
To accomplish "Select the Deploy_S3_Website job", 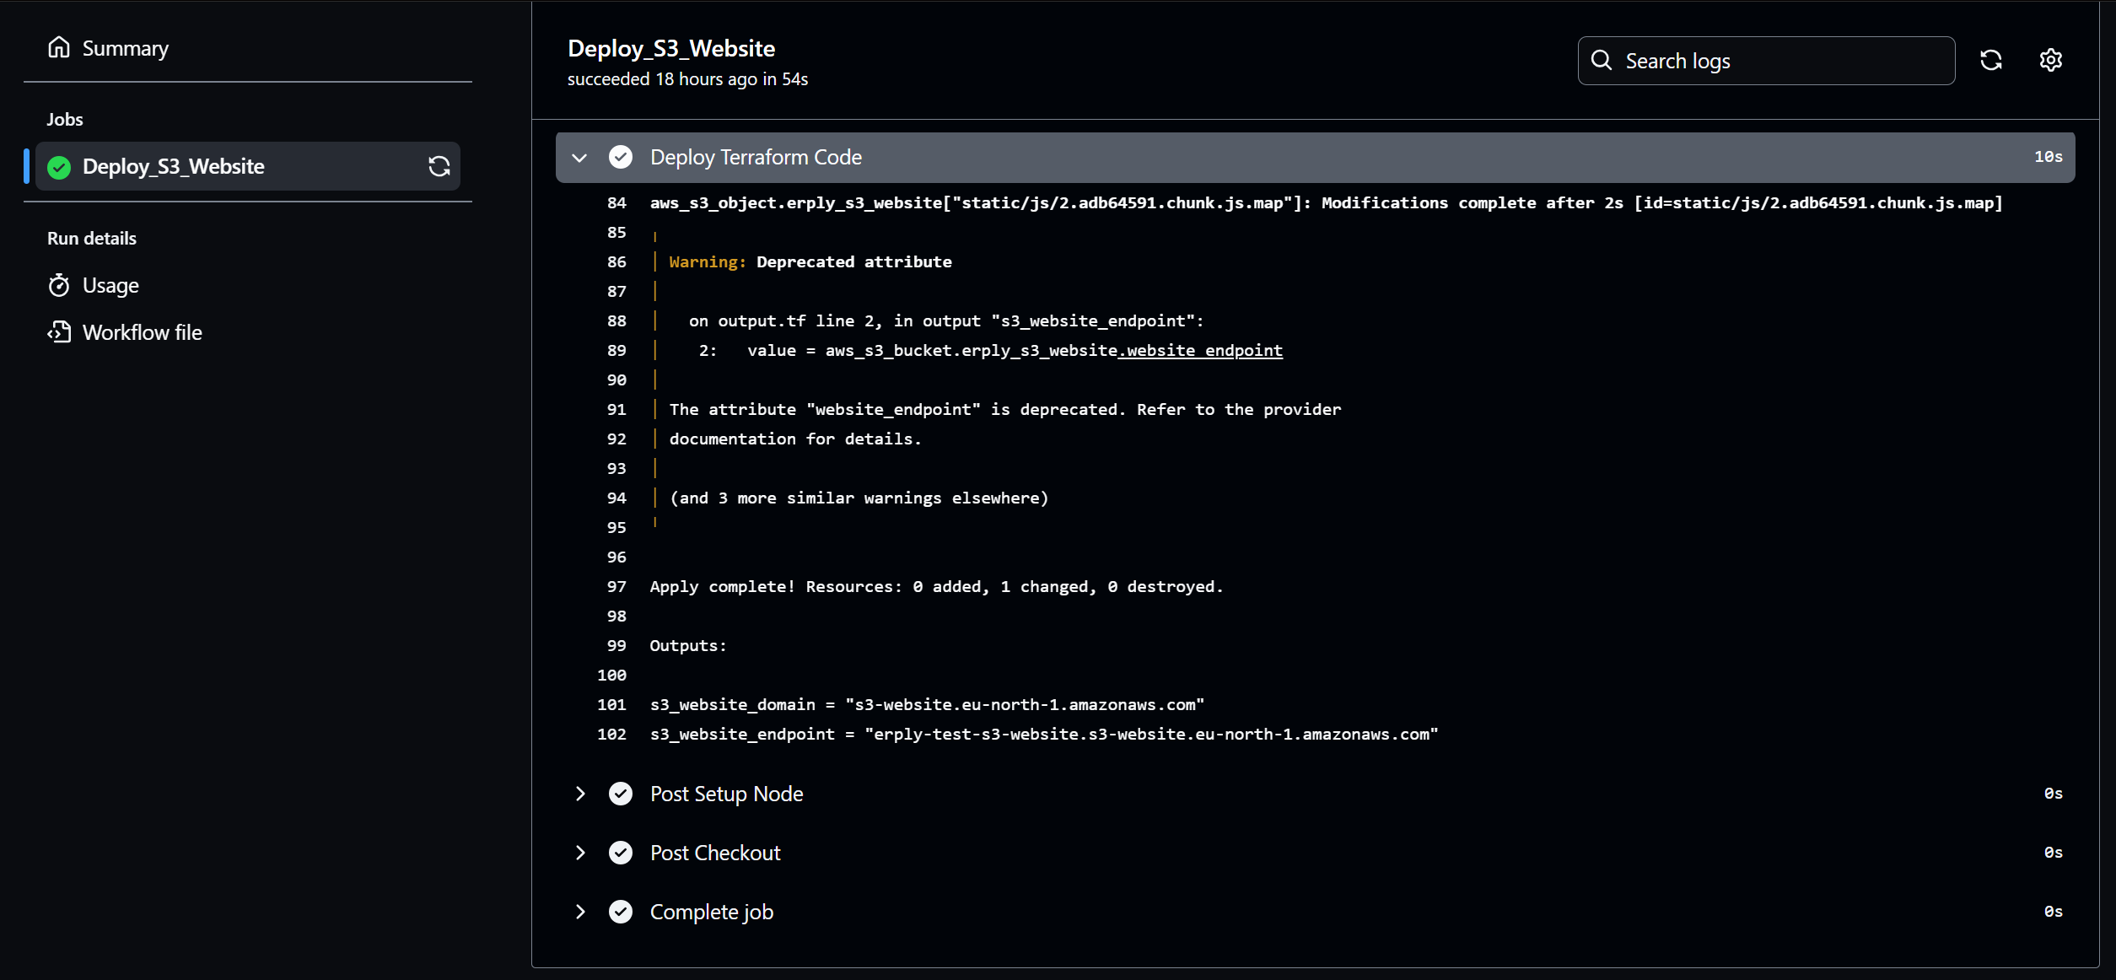I will tap(174, 166).
